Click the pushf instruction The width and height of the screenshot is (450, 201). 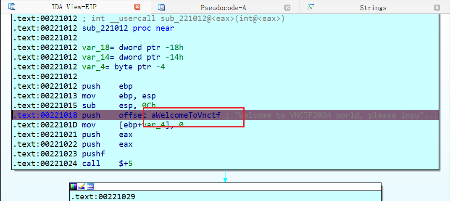click(x=94, y=154)
